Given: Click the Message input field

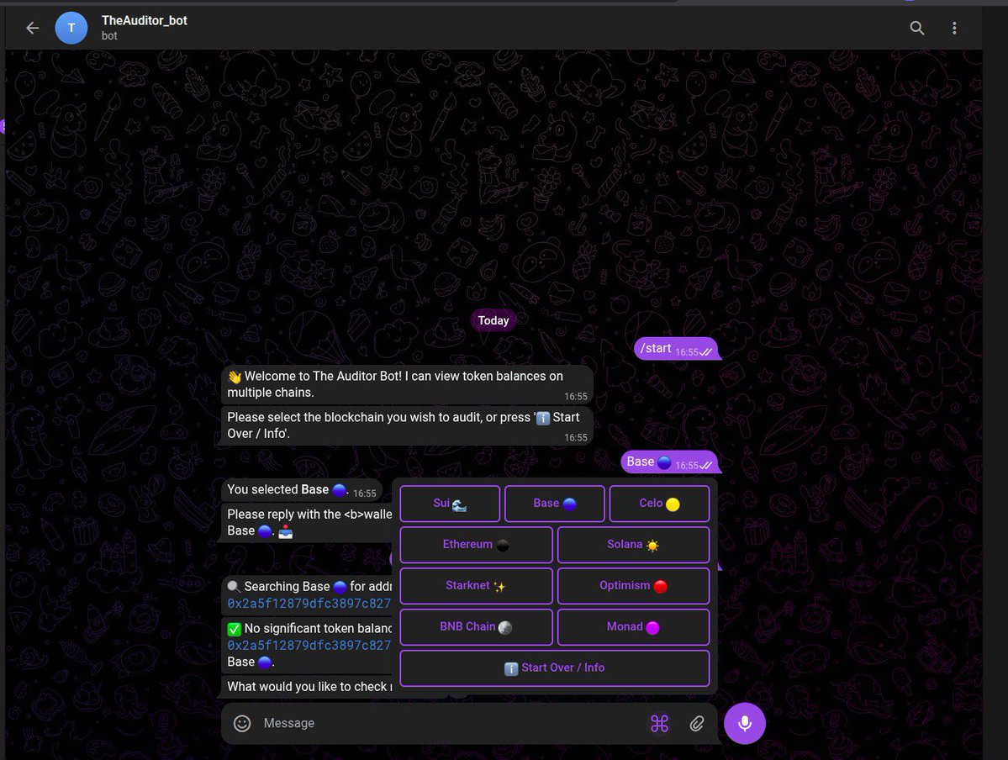Looking at the screenshot, I should [x=450, y=723].
